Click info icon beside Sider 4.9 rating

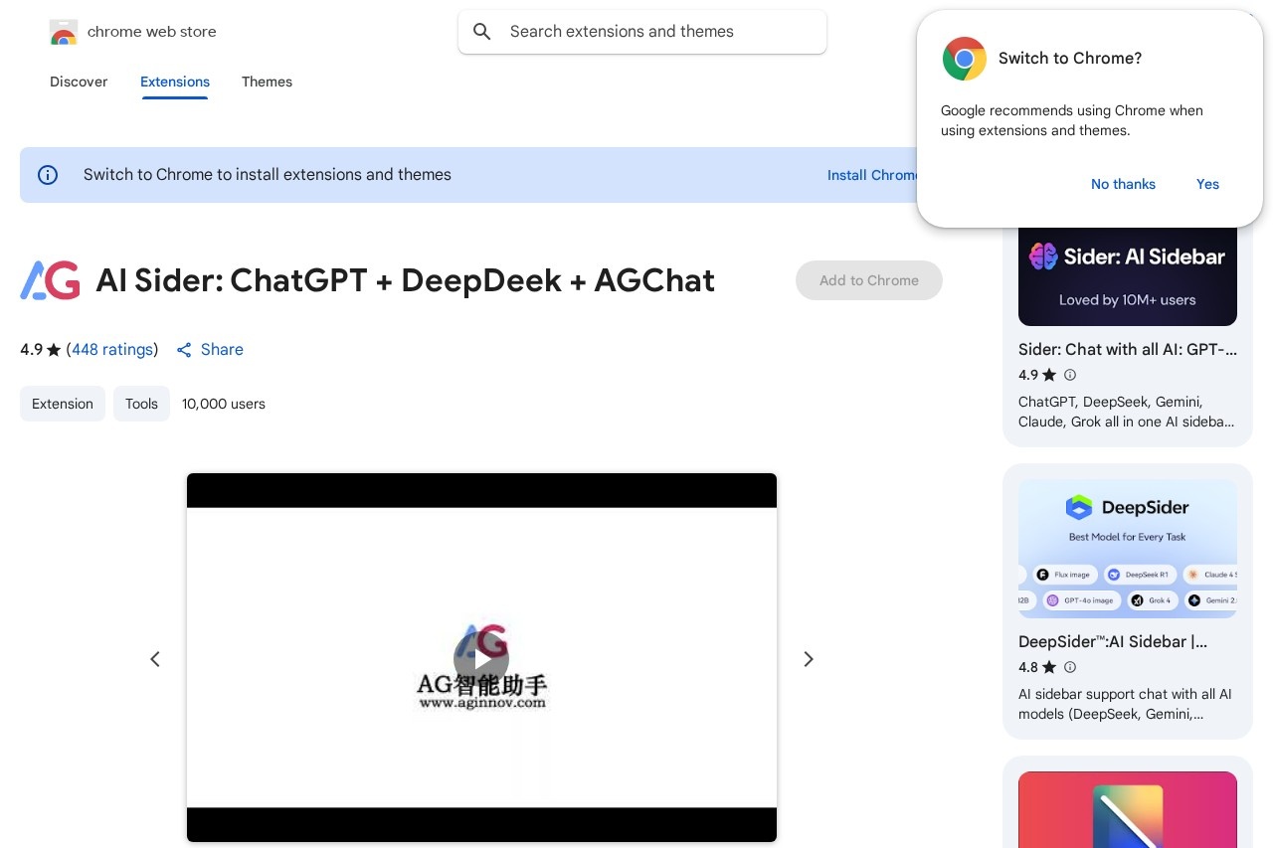(x=1070, y=375)
